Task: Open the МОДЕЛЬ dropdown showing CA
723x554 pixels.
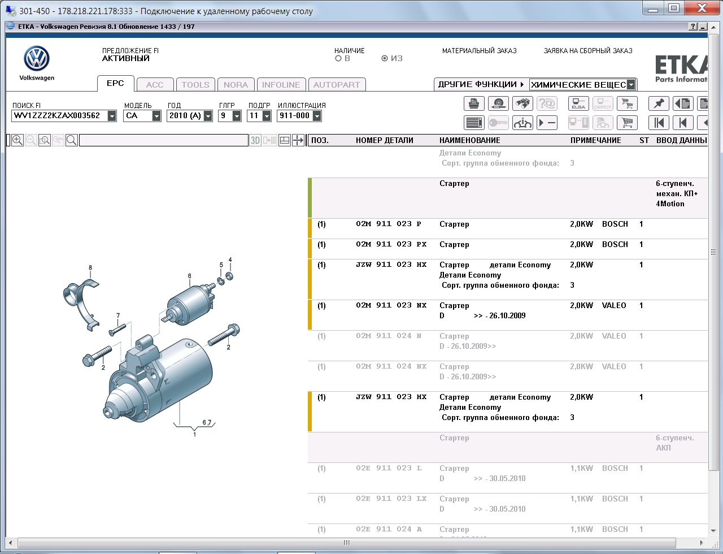Action: (156, 116)
